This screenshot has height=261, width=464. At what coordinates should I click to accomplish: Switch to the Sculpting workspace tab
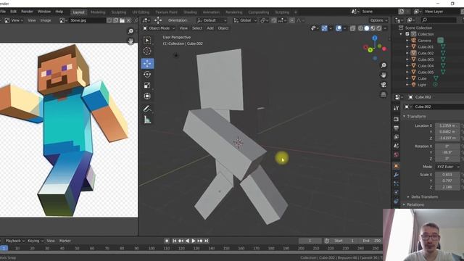(119, 12)
